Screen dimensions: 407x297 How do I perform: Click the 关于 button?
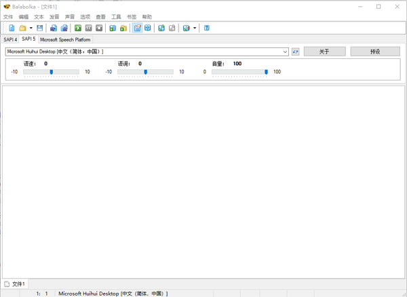pos(324,52)
